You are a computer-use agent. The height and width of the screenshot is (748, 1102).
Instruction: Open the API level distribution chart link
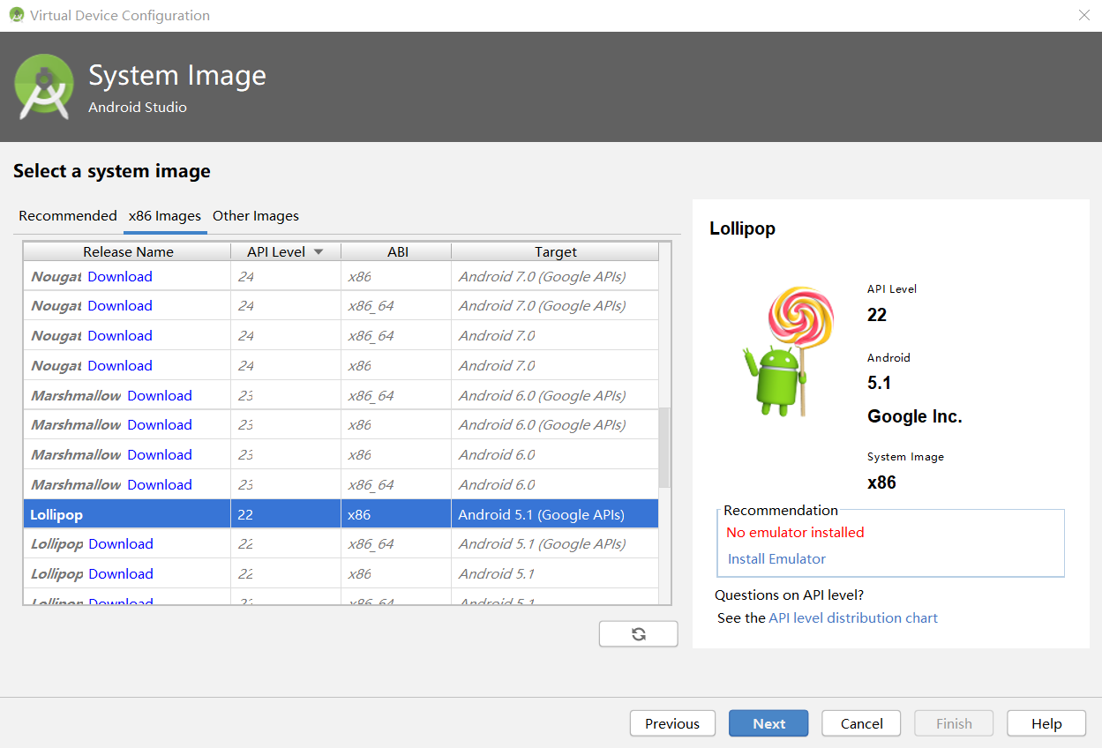tap(853, 617)
